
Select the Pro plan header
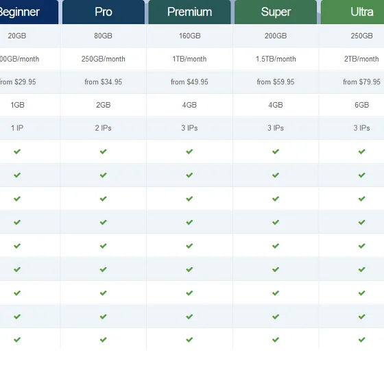[x=104, y=12]
